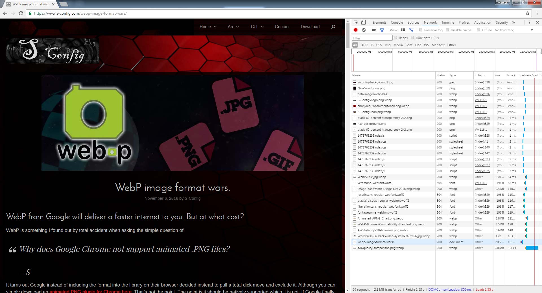Click the page scrollbar down arrow
This screenshot has width=542, height=293.
click(348, 290)
